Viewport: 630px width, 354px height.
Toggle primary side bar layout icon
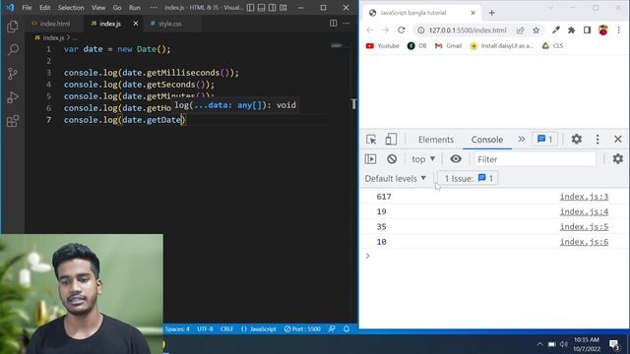point(250,8)
